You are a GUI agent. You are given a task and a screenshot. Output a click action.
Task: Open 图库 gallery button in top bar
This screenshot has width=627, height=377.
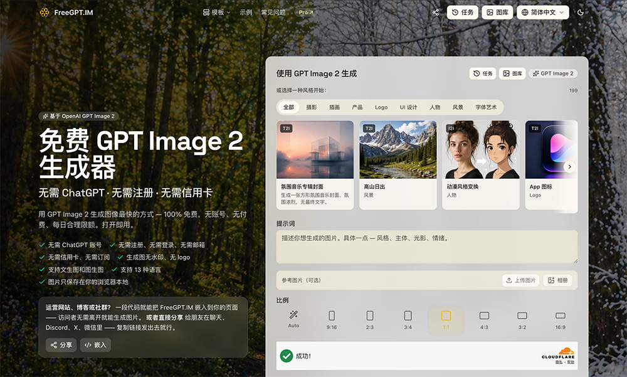497,13
